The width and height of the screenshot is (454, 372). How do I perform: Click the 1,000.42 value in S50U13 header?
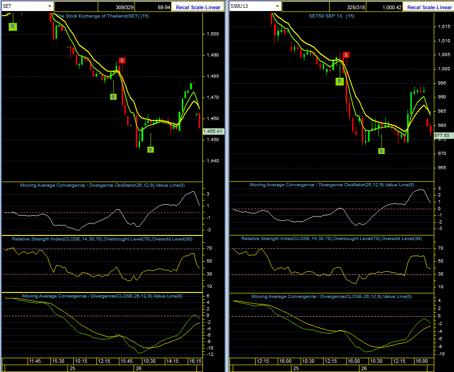coord(392,7)
